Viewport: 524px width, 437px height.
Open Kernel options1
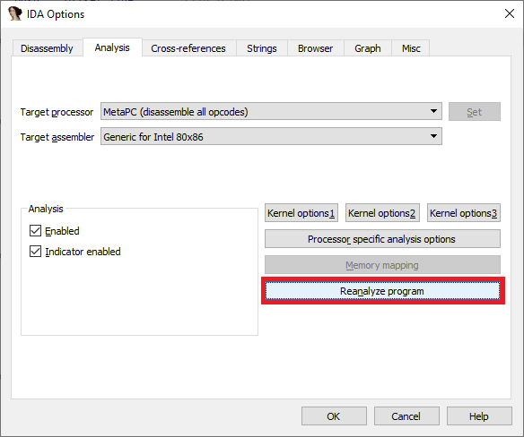(301, 213)
